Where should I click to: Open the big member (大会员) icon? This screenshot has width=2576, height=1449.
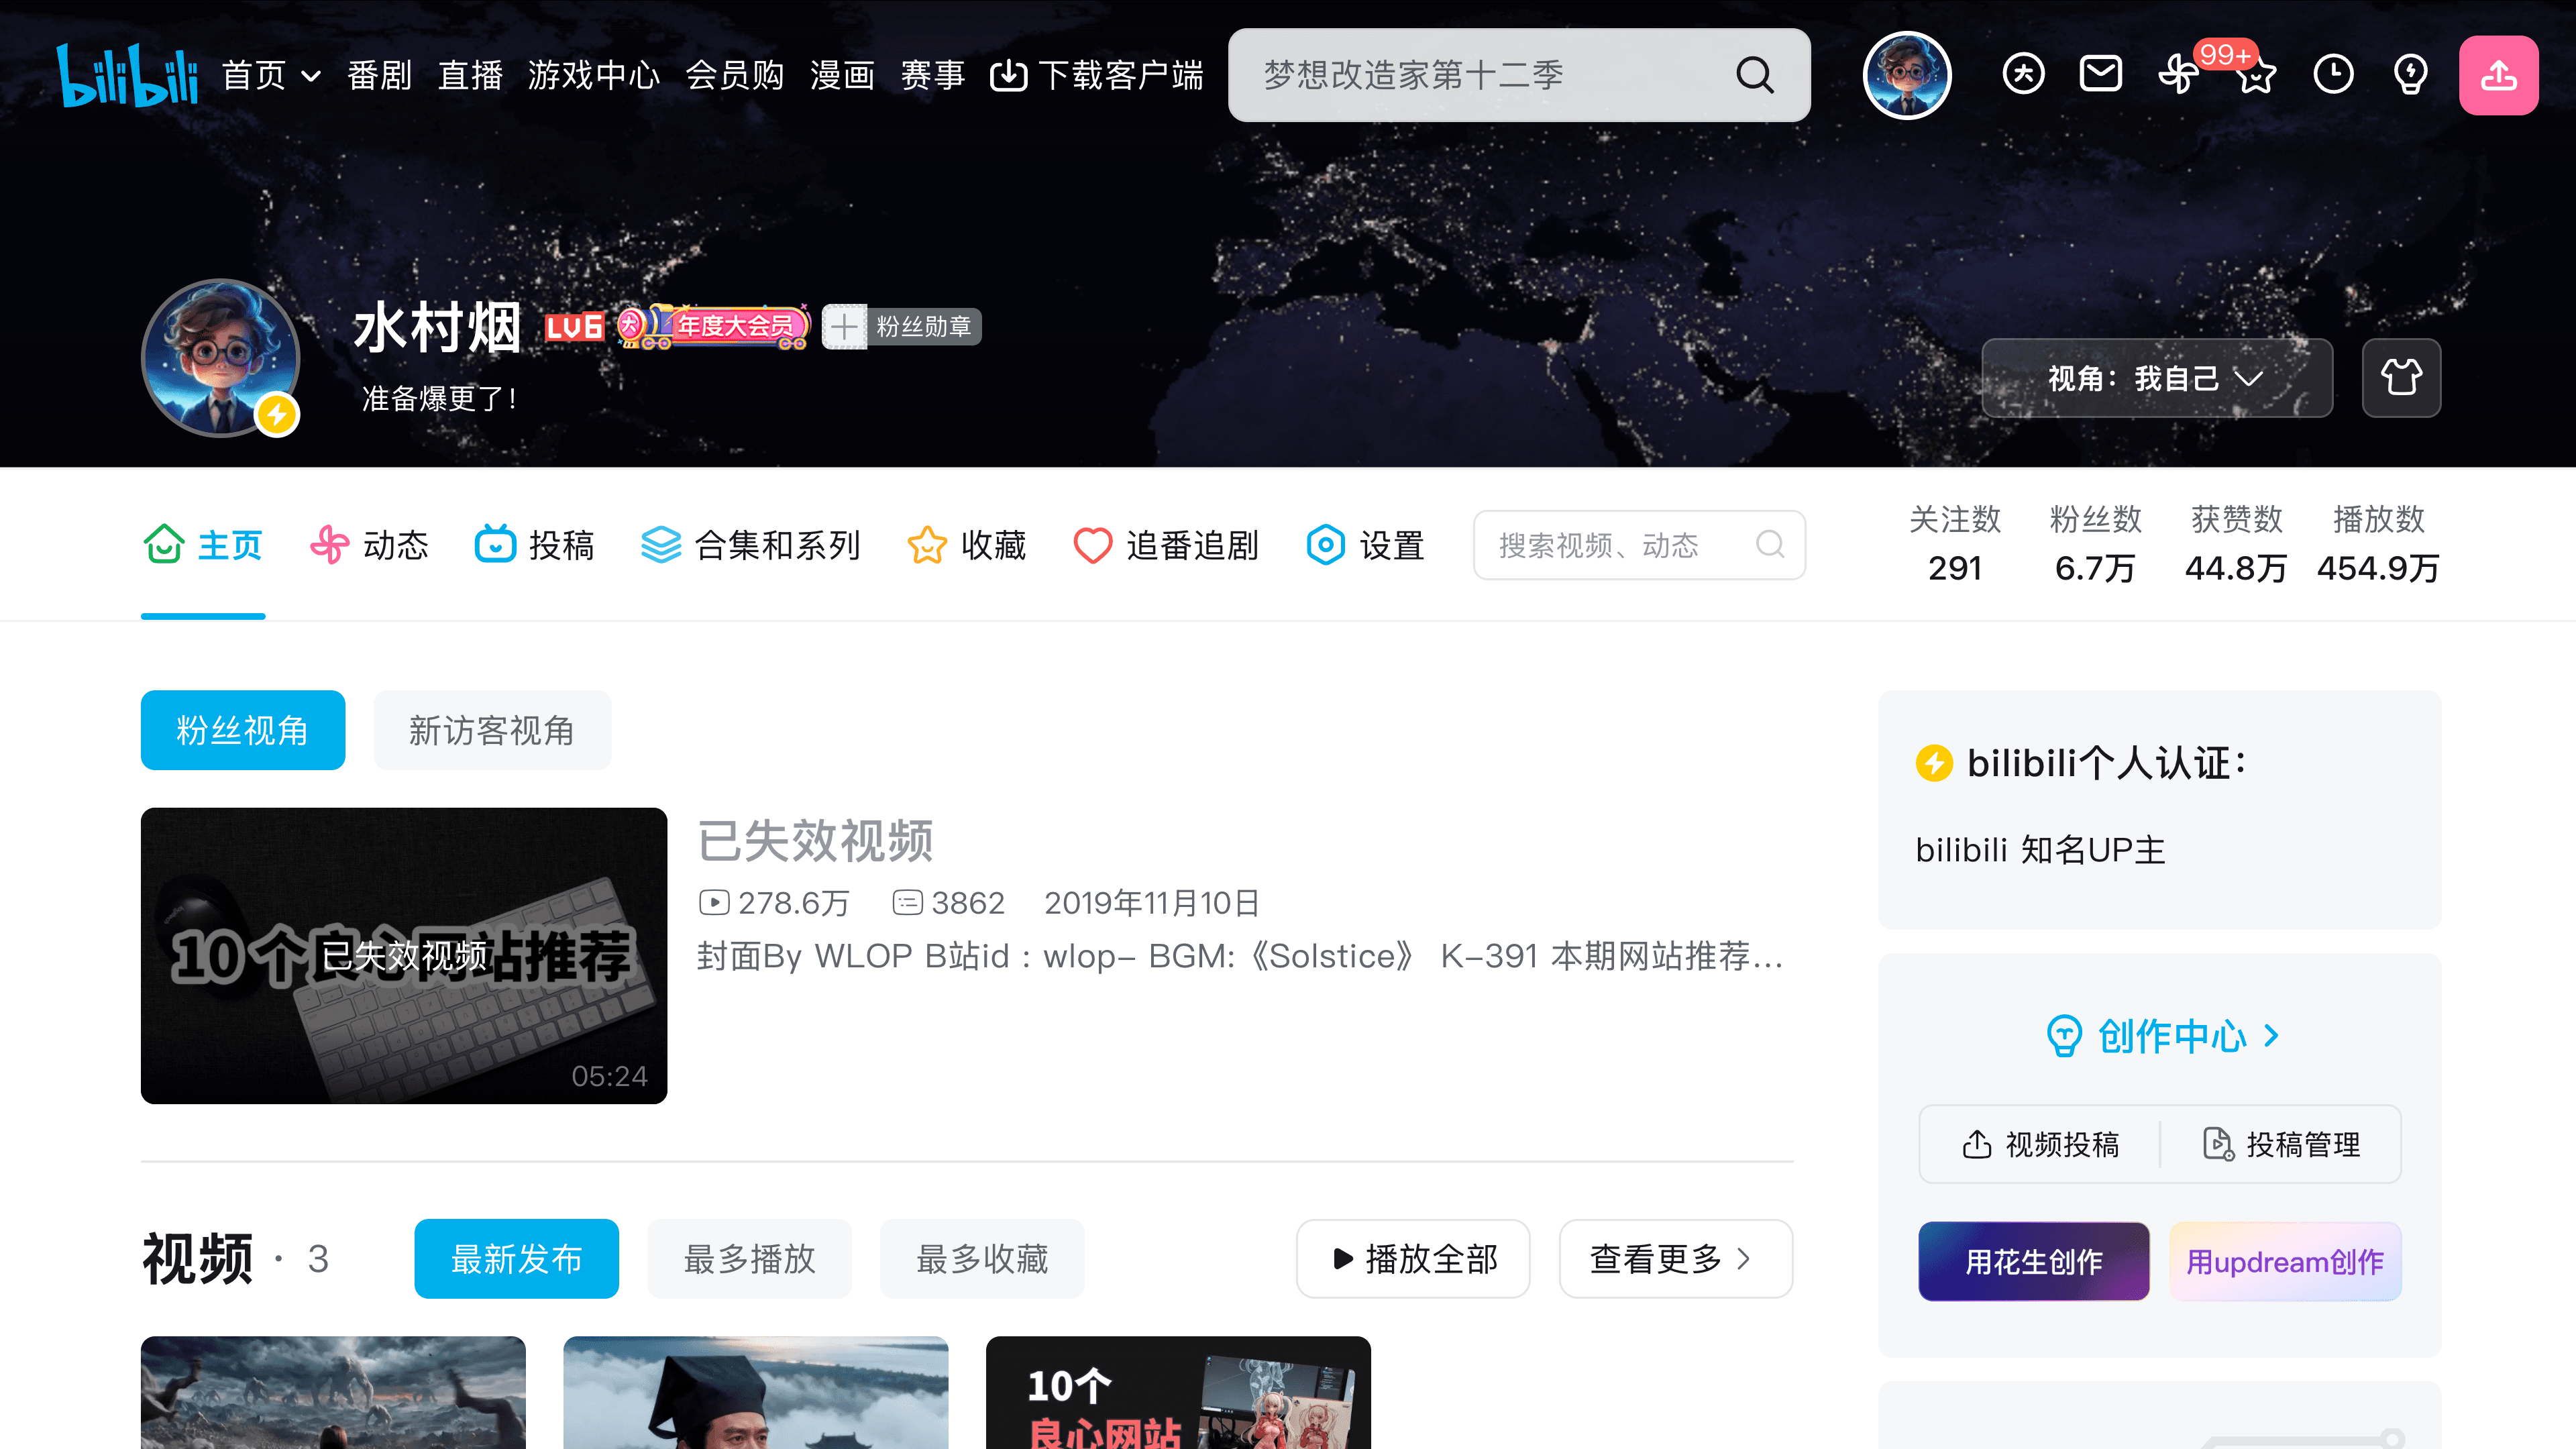2023,74
